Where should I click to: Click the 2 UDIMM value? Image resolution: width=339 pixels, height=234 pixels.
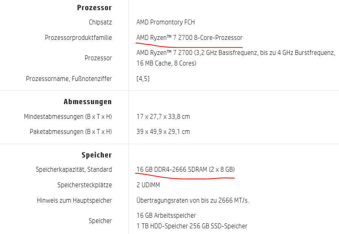[148, 185]
